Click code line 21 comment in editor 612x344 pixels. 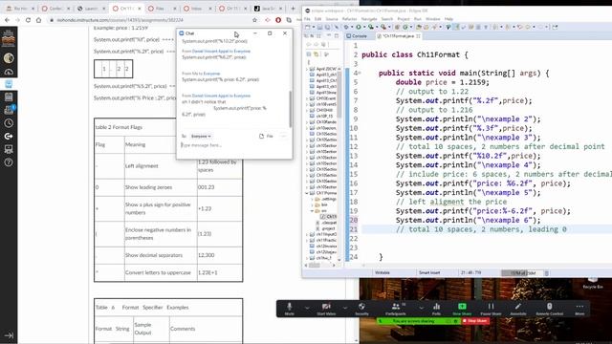click(x=481, y=229)
